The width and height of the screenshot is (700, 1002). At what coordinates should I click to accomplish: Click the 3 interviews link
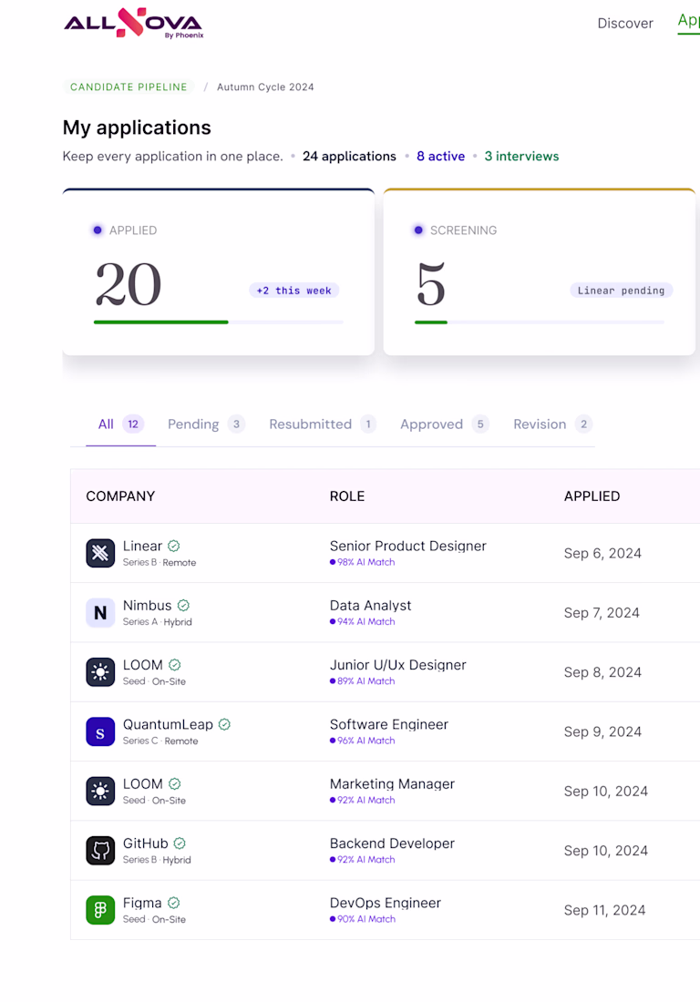pyautogui.click(x=521, y=157)
